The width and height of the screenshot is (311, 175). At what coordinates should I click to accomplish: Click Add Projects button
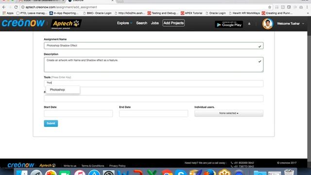click(x=173, y=23)
